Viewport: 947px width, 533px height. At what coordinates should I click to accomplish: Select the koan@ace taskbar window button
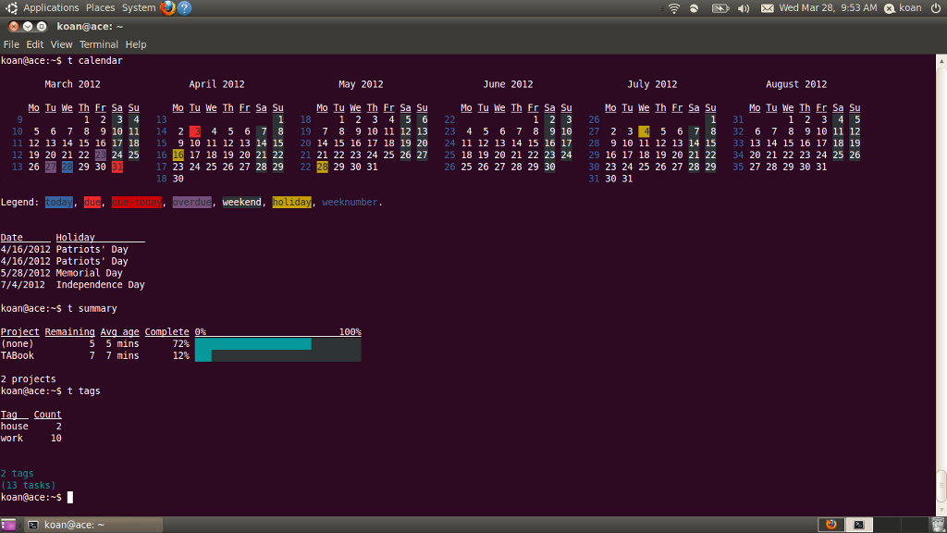click(93, 525)
